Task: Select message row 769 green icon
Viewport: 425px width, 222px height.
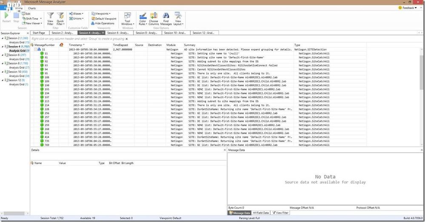Action: (x=42, y=145)
